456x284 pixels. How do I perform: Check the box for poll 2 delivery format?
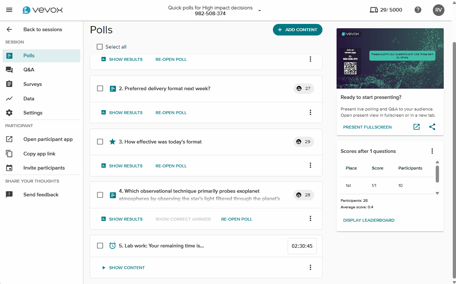tap(100, 88)
